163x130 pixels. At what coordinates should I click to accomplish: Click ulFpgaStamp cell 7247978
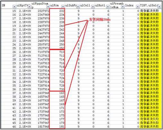[43, 78]
